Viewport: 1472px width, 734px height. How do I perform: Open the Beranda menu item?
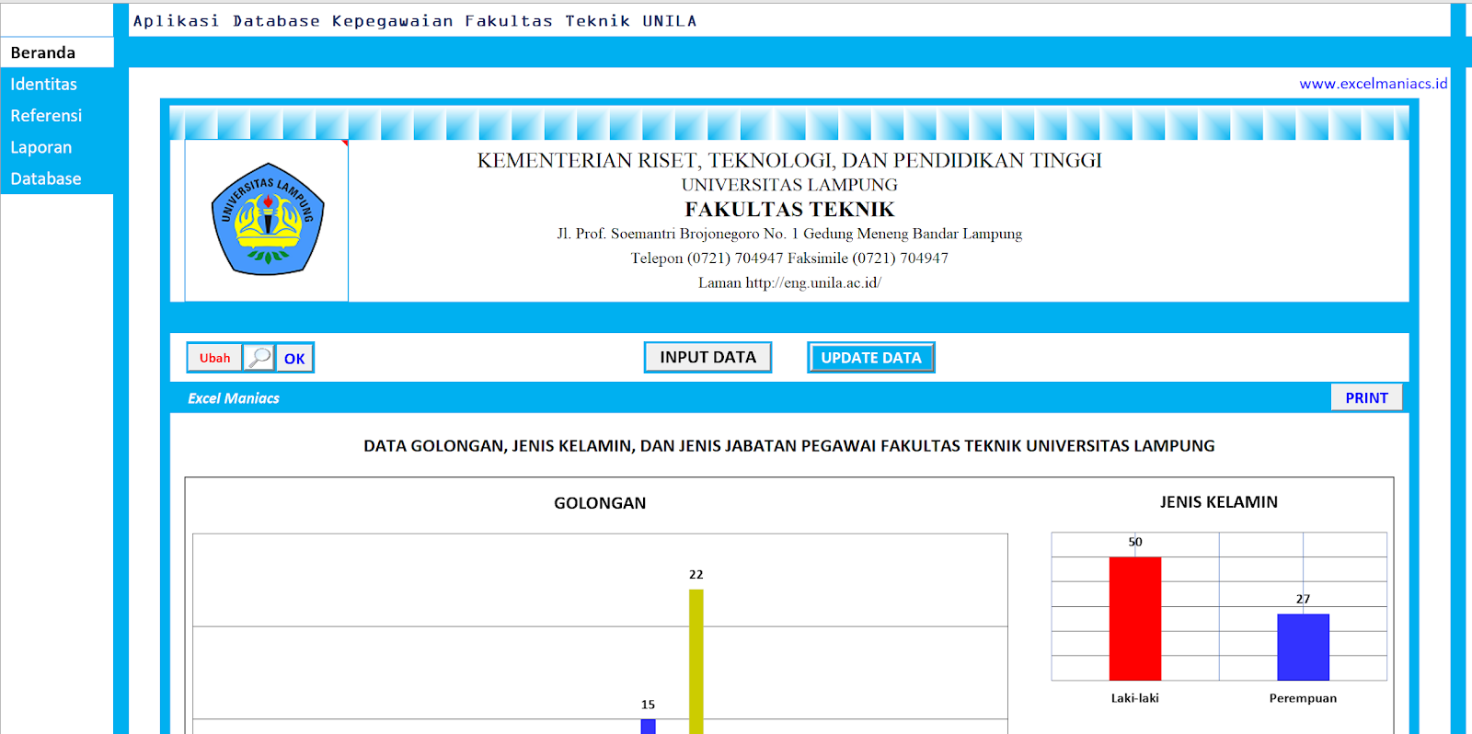pos(57,52)
